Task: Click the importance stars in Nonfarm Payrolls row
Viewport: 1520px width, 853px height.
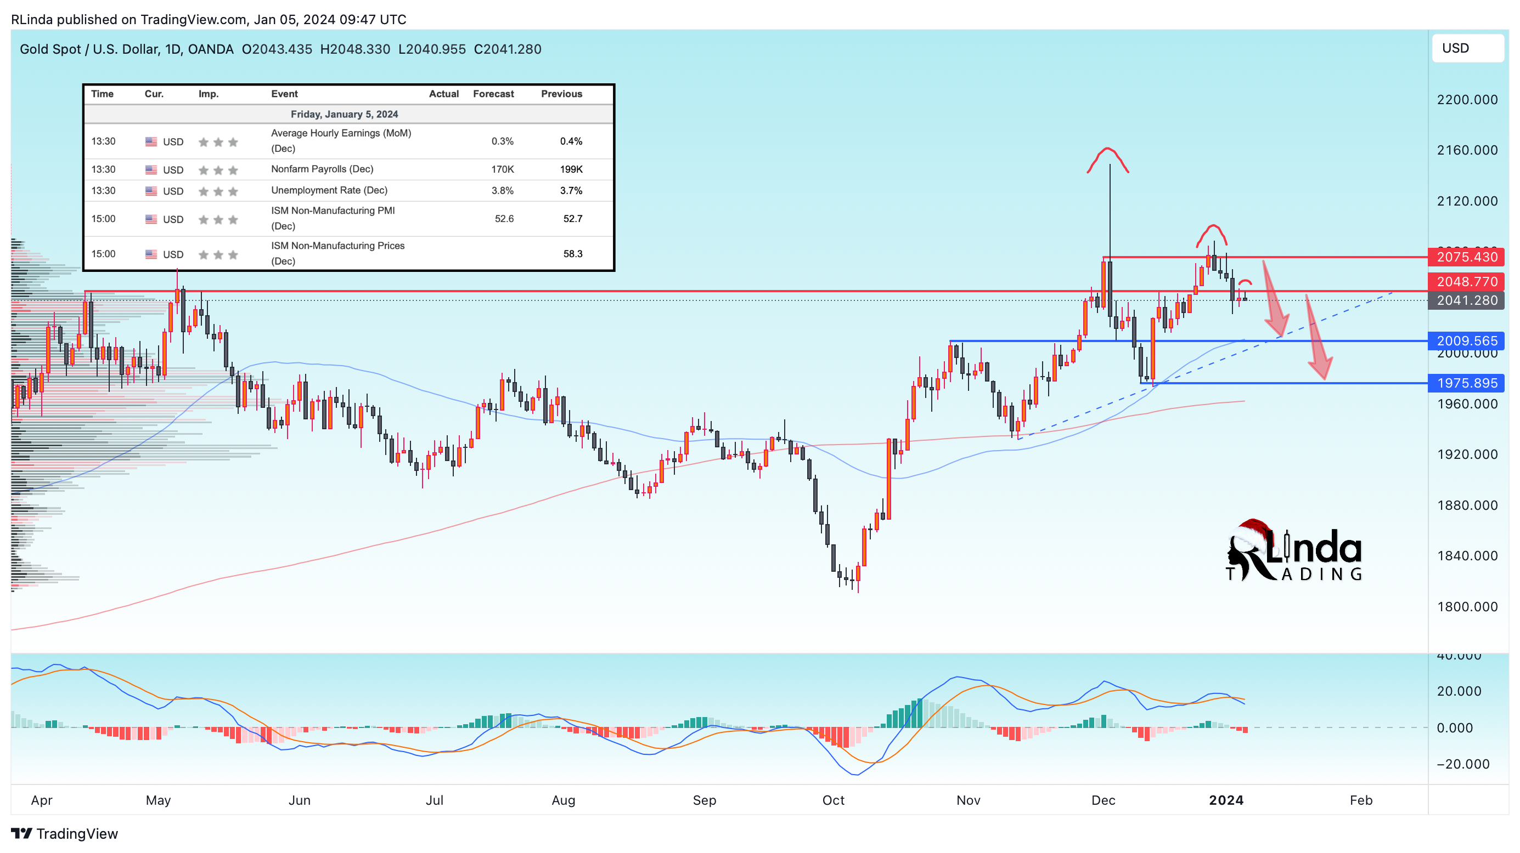Action: [x=218, y=170]
